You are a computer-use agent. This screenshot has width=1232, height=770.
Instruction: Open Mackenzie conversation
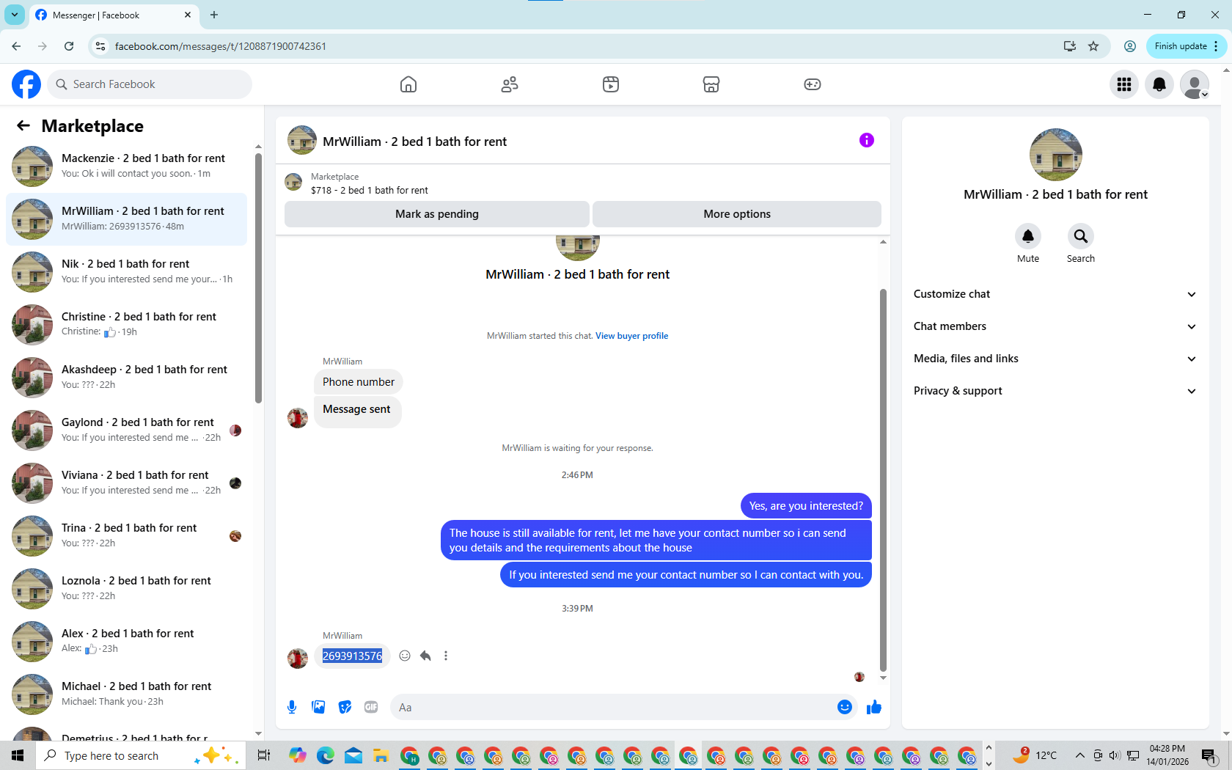[x=127, y=166]
